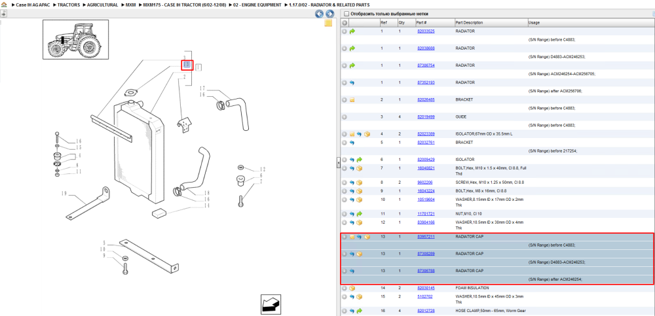Enable show only selected labels checkbox
The image size is (655, 316).
346,14
